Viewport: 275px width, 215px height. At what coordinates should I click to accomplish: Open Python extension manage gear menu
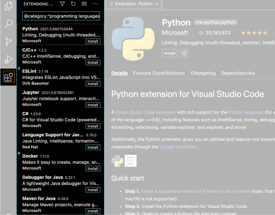click(x=184, y=53)
